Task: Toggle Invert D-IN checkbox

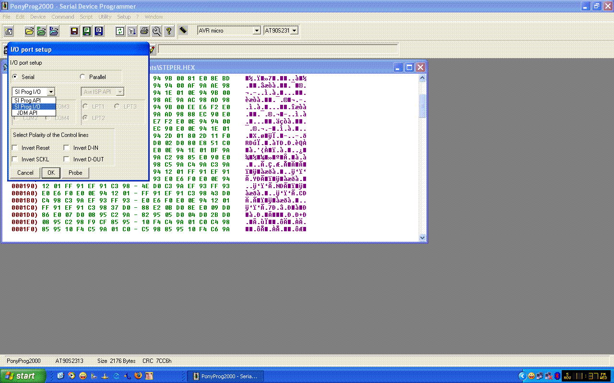Action: pyautogui.click(x=67, y=148)
